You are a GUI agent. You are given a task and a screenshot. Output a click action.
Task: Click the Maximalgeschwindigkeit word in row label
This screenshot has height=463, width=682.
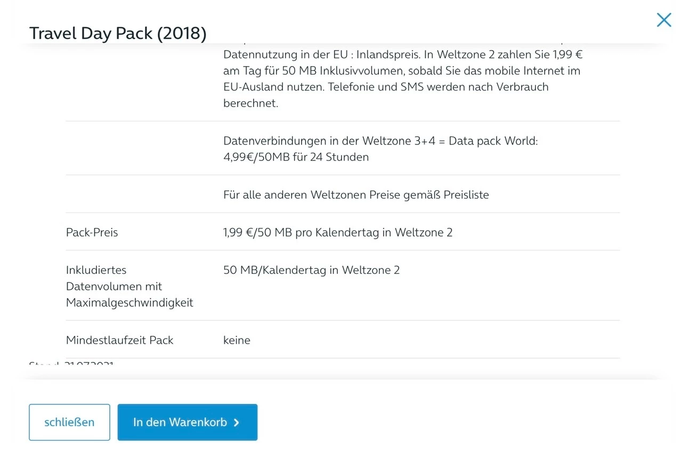(x=129, y=303)
